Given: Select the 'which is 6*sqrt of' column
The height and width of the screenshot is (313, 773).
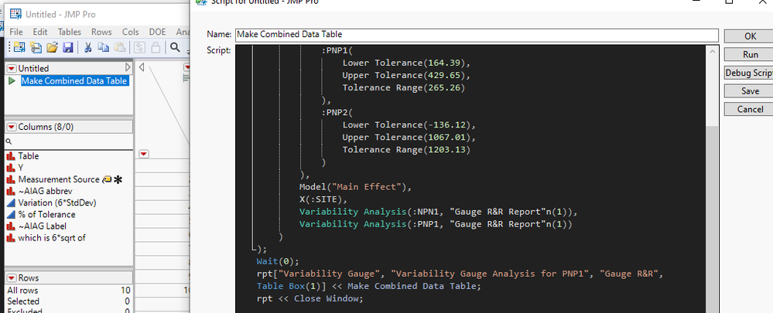Looking at the screenshot, I should point(53,238).
